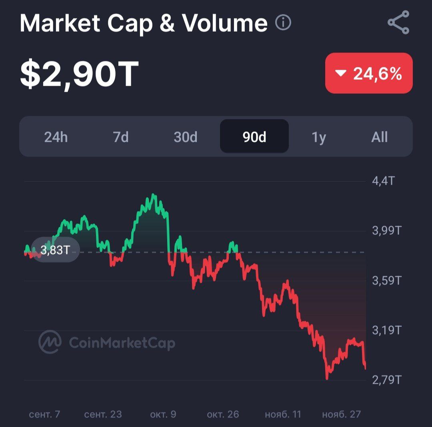The height and width of the screenshot is (427, 432).
Task: Tap the 4,4T axis label
Action: pyautogui.click(x=383, y=181)
